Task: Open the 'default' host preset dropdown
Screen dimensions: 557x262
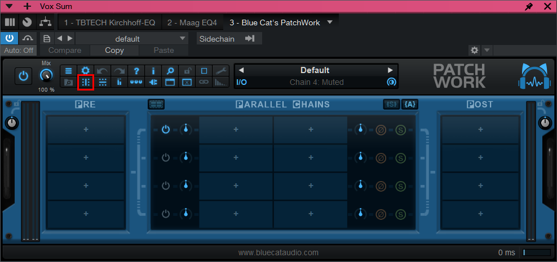Action: point(131,39)
